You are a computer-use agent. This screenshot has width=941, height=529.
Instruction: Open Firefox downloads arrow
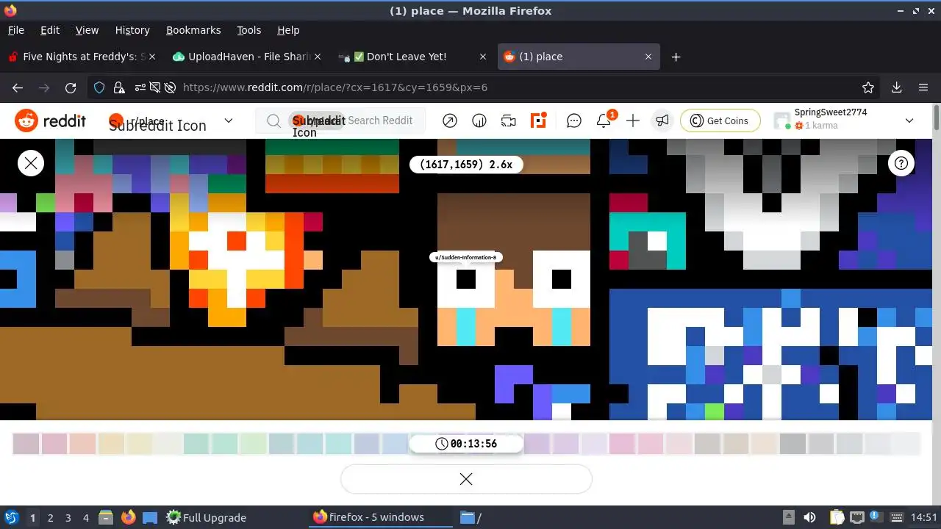click(x=897, y=87)
